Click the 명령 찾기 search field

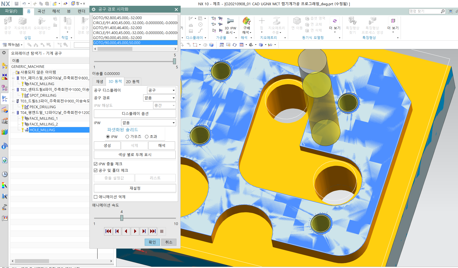click(x=424, y=11)
